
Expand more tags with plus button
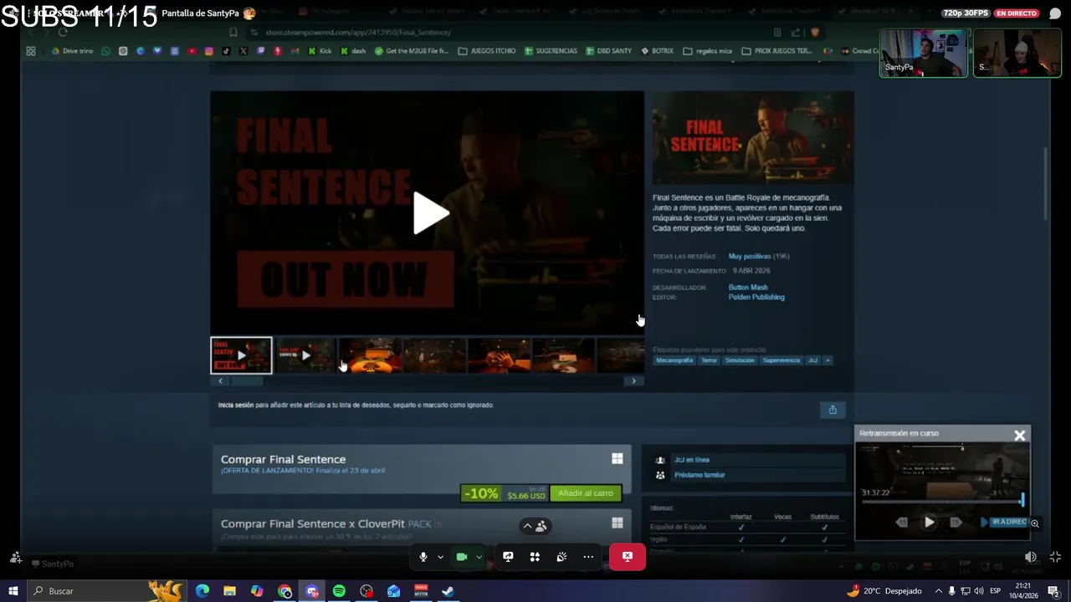[828, 360]
